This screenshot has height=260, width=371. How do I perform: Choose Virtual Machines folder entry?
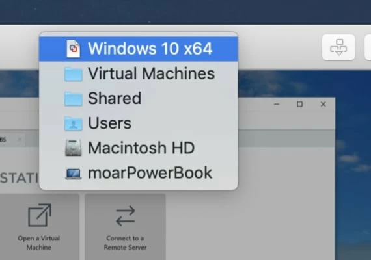[139, 73]
